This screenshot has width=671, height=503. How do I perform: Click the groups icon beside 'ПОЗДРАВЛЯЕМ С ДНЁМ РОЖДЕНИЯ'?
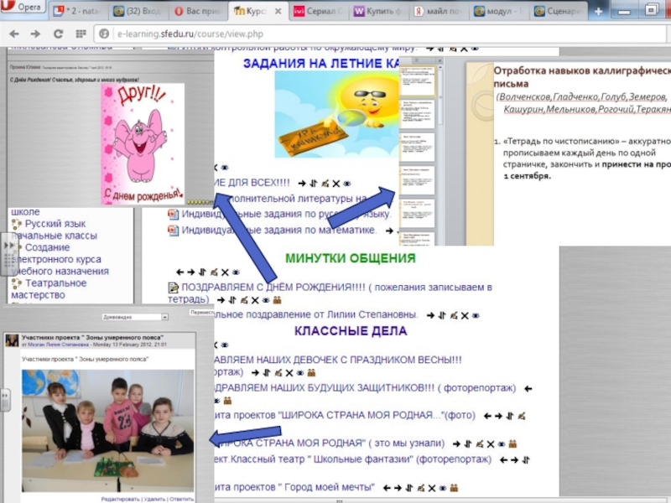[277, 300]
